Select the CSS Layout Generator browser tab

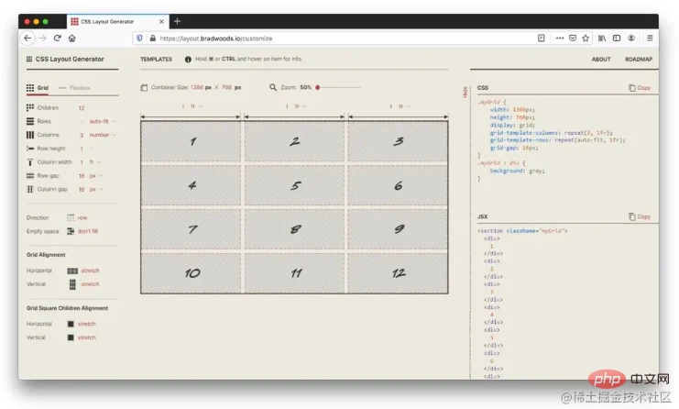tap(117, 21)
